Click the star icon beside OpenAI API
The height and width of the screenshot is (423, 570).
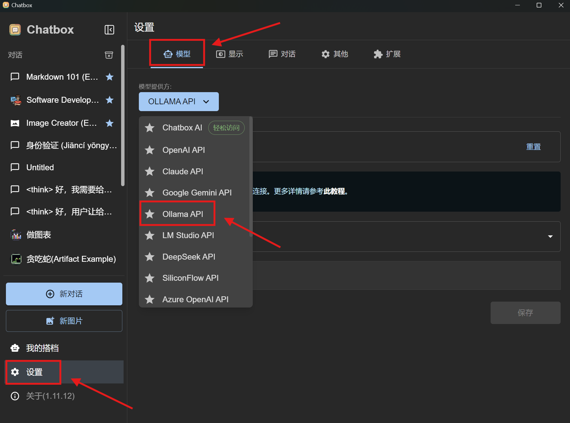tap(150, 150)
